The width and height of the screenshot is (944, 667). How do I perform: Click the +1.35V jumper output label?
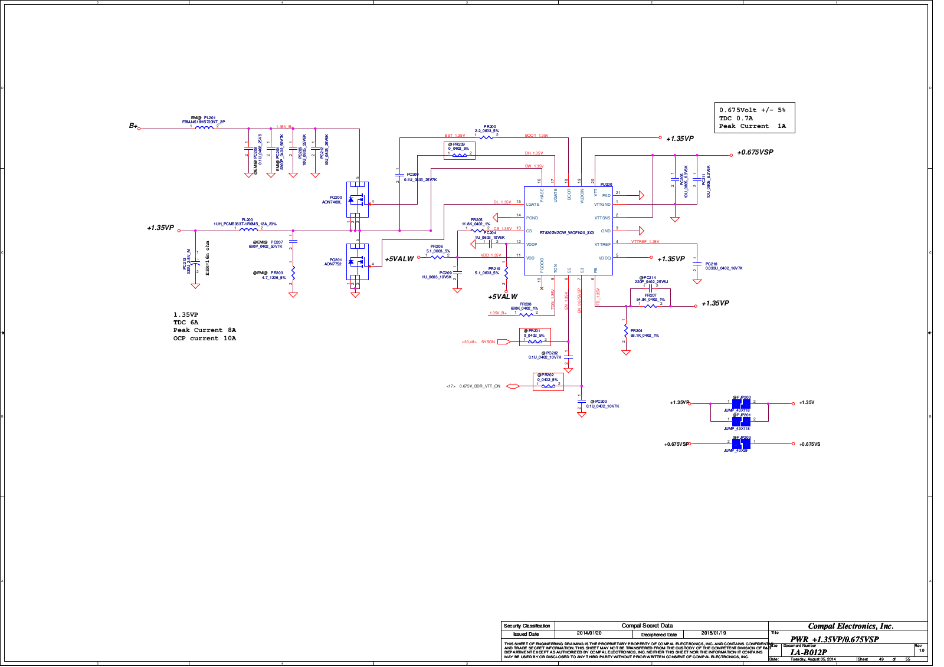pos(807,403)
